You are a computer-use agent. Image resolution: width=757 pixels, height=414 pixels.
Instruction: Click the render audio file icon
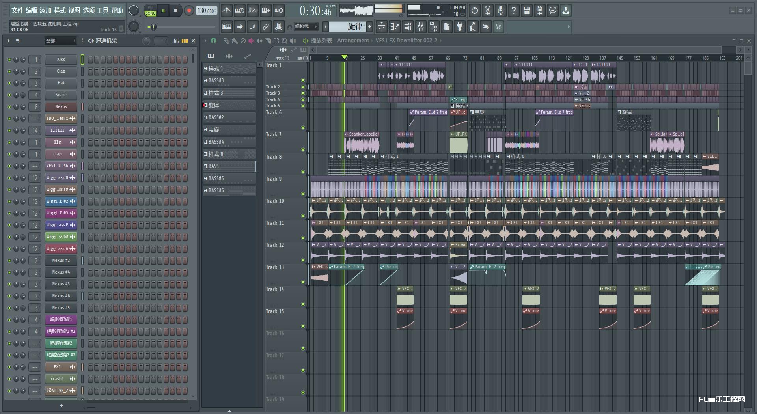[540, 11]
